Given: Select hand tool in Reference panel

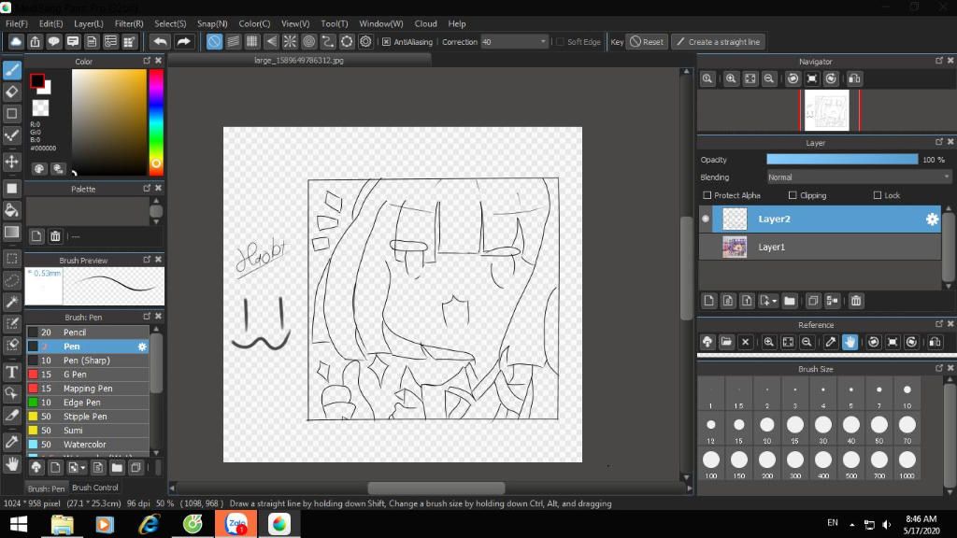Looking at the screenshot, I should 850,342.
